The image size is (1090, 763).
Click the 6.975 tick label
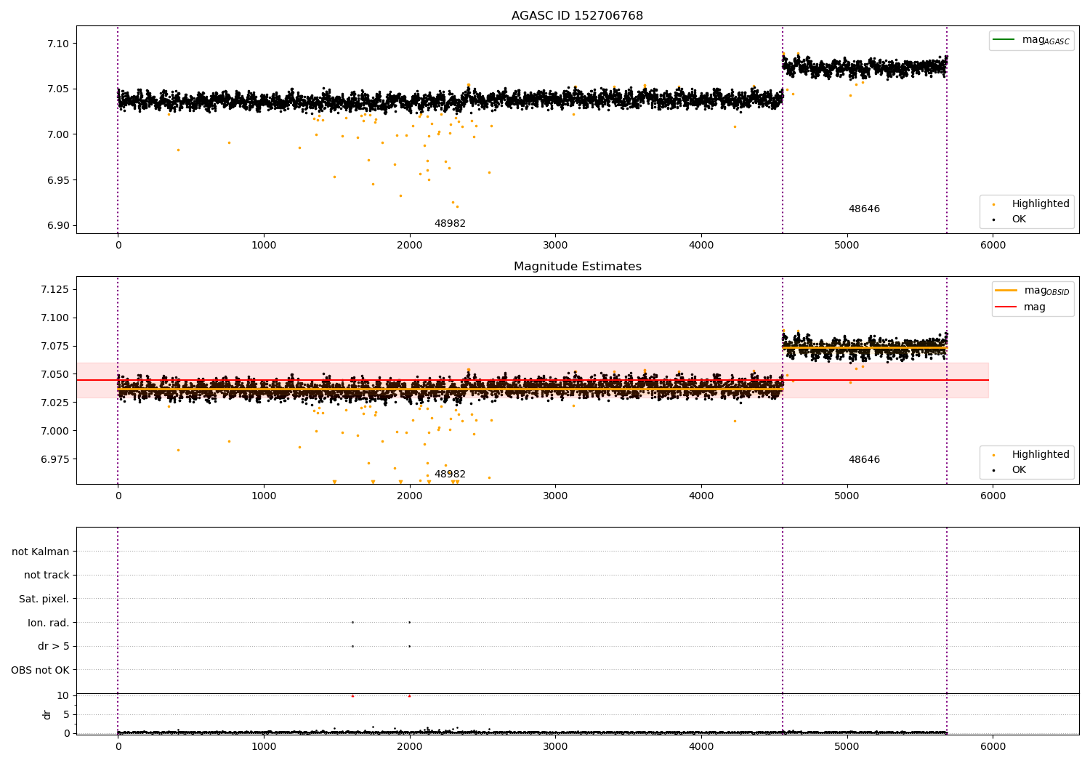pyautogui.click(x=54, y=459)
